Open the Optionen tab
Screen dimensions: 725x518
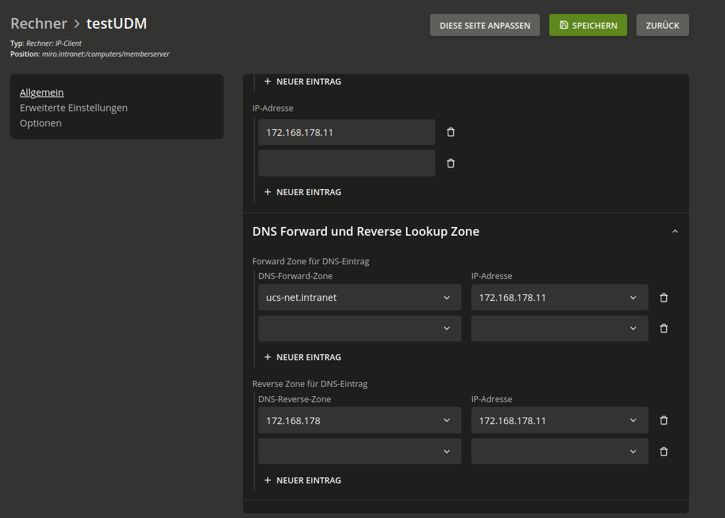(x=41, y=123)
